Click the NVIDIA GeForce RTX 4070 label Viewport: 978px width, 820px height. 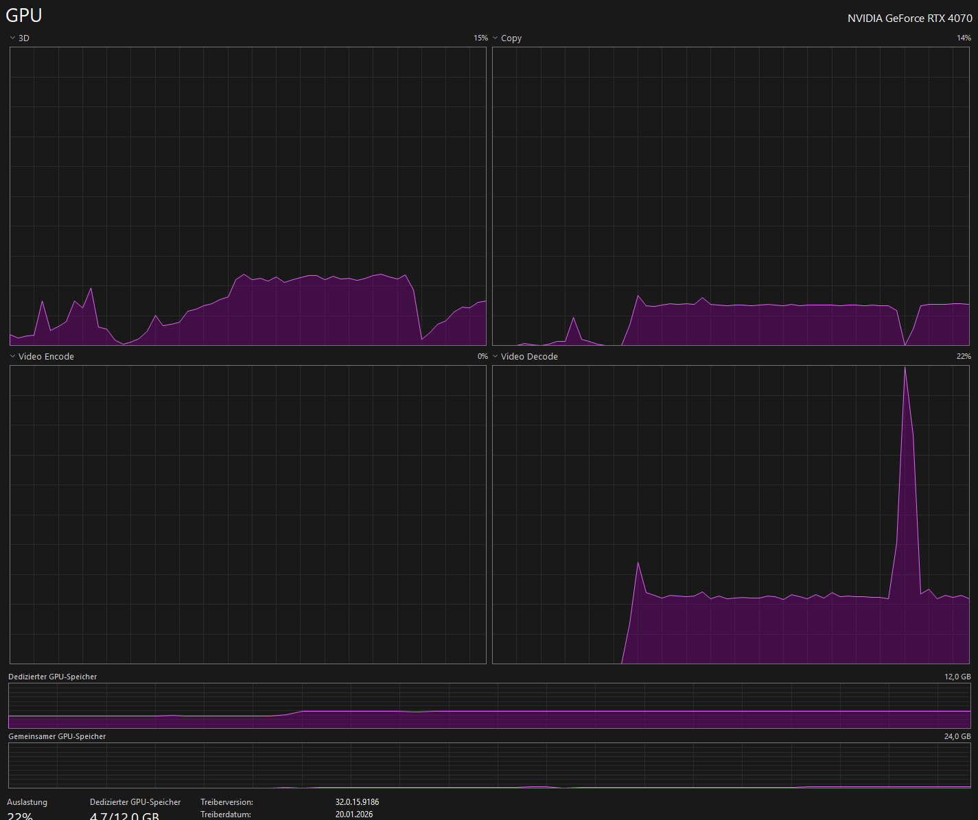pos(909,19)
